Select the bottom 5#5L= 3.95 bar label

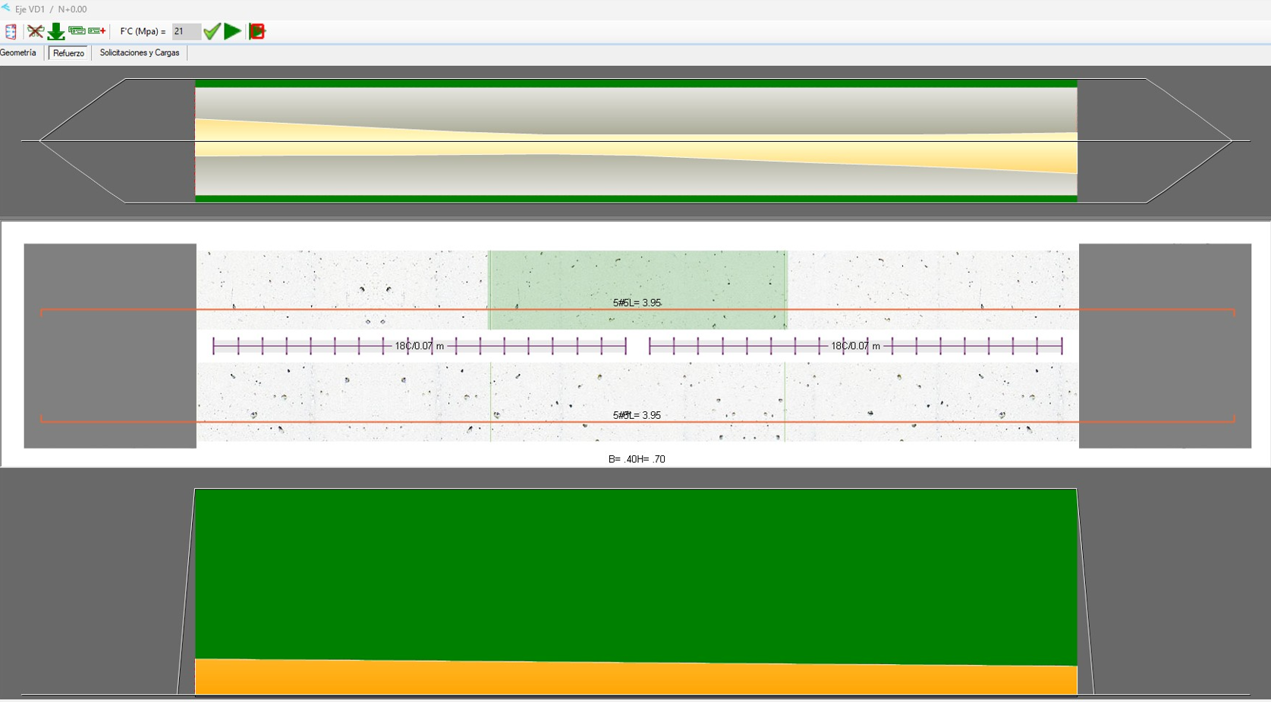coord(637,415)
